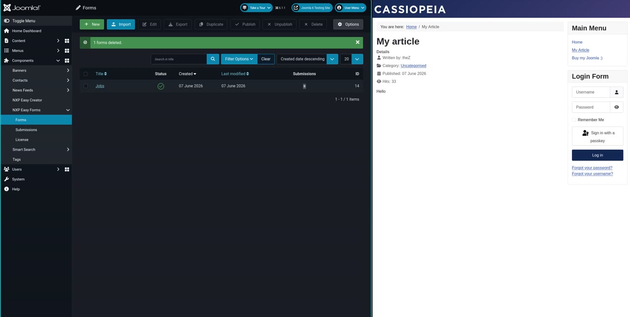
Task: Select Forms in the NXP submenu
Action: pos(36,120)
